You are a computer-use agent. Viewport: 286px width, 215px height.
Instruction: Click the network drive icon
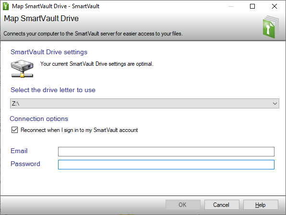22,69
